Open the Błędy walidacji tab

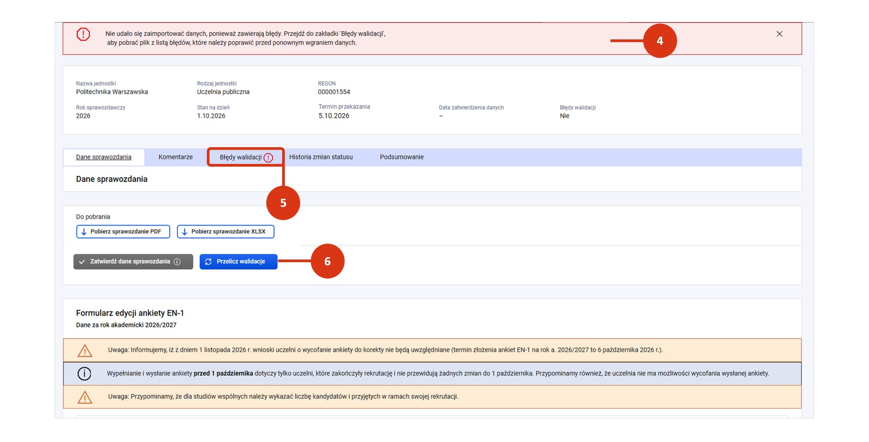[x=246, y=157]
